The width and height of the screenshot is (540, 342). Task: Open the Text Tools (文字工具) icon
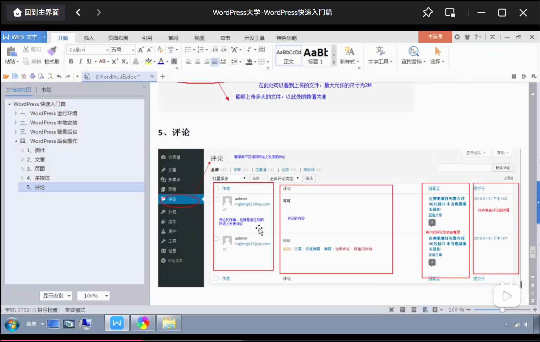[380, 51]
